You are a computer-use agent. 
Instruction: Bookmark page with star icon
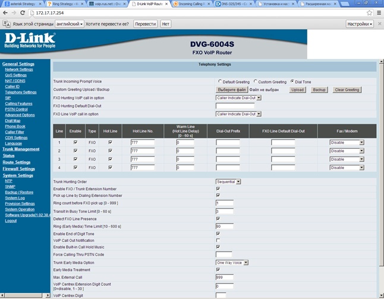tap(369, 12)
